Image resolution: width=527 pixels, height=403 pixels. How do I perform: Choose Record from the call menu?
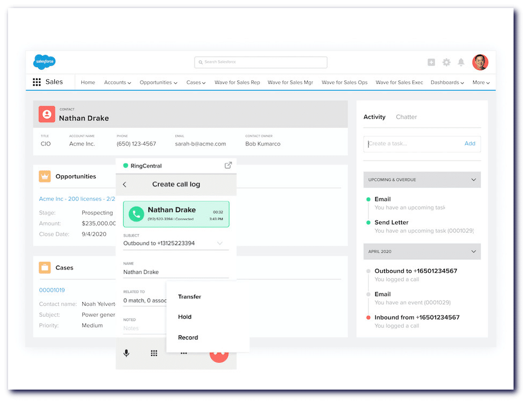188,338
